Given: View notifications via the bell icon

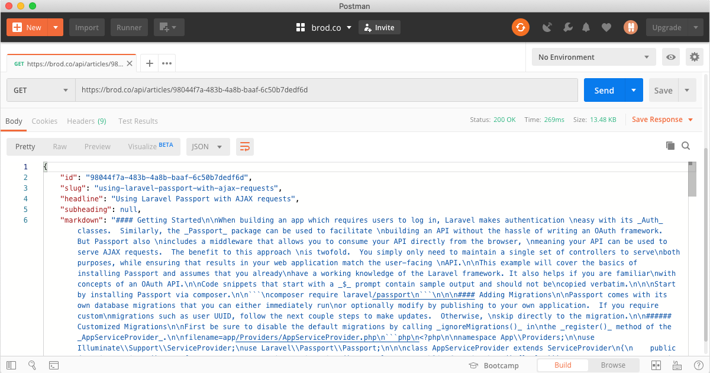Looking at the screenshot, I should 586,27.
